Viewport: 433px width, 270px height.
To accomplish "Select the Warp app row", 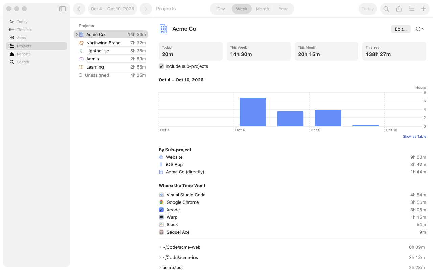I will [x=292, y=217].
